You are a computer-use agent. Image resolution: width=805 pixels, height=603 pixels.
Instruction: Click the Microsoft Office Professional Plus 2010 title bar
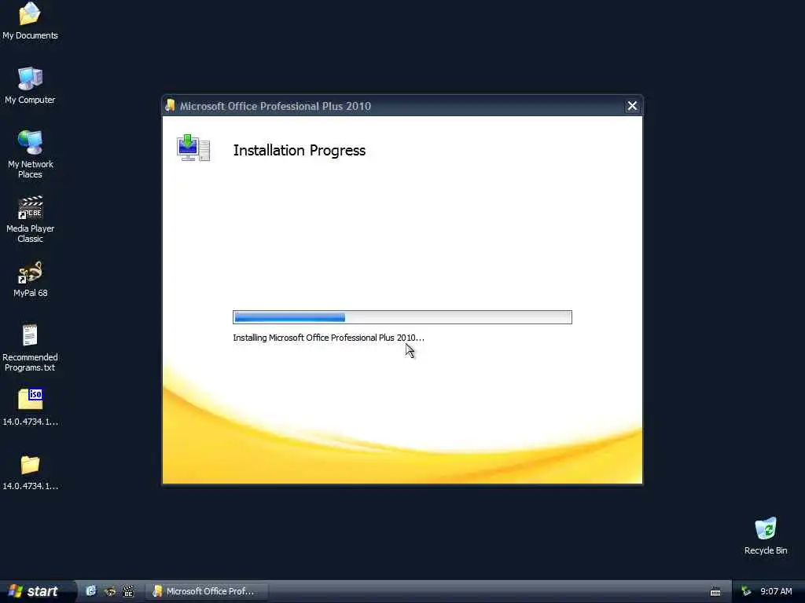click(402, 106)
